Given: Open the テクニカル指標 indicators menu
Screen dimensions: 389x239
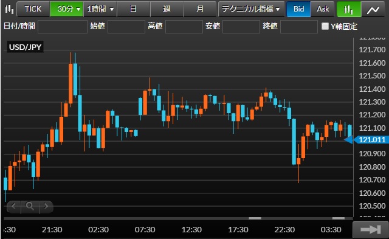Looking at the screenshot, I should click(251, 9).
